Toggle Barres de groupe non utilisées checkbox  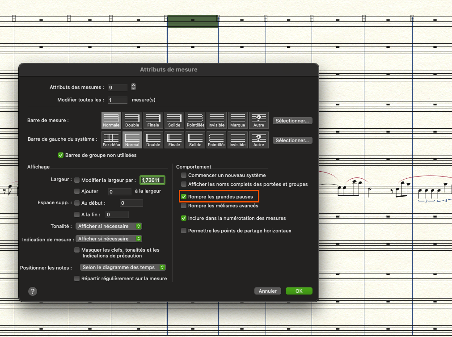[x=61, y=155]
